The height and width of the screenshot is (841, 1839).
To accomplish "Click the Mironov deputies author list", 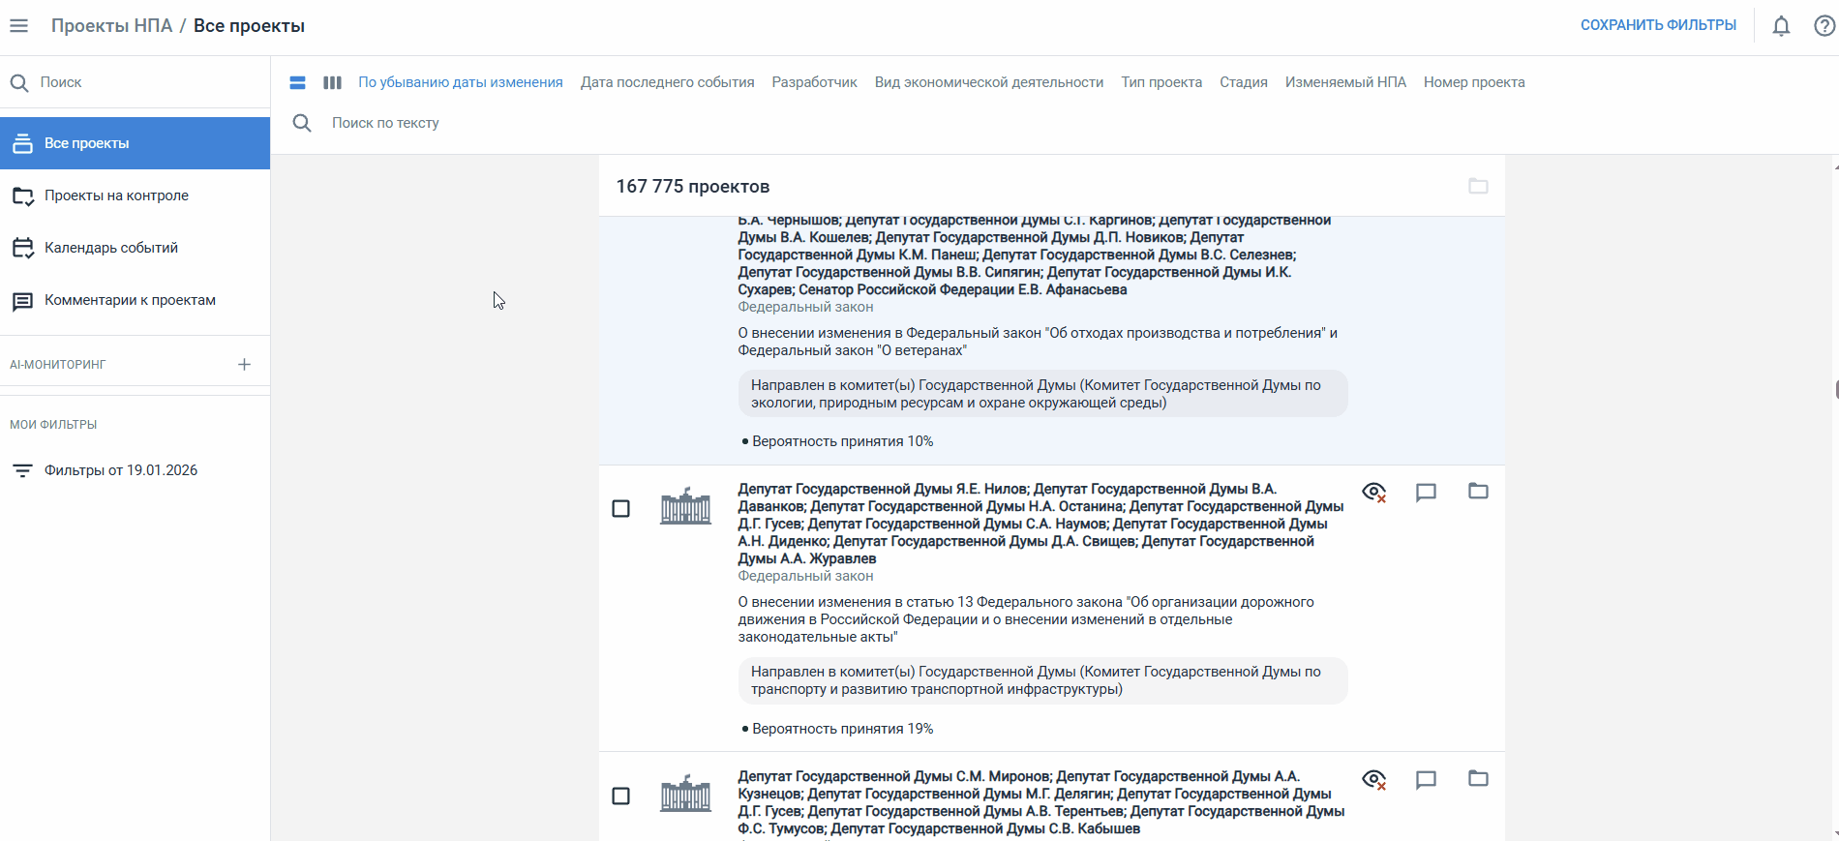I will pos(1040,802).
